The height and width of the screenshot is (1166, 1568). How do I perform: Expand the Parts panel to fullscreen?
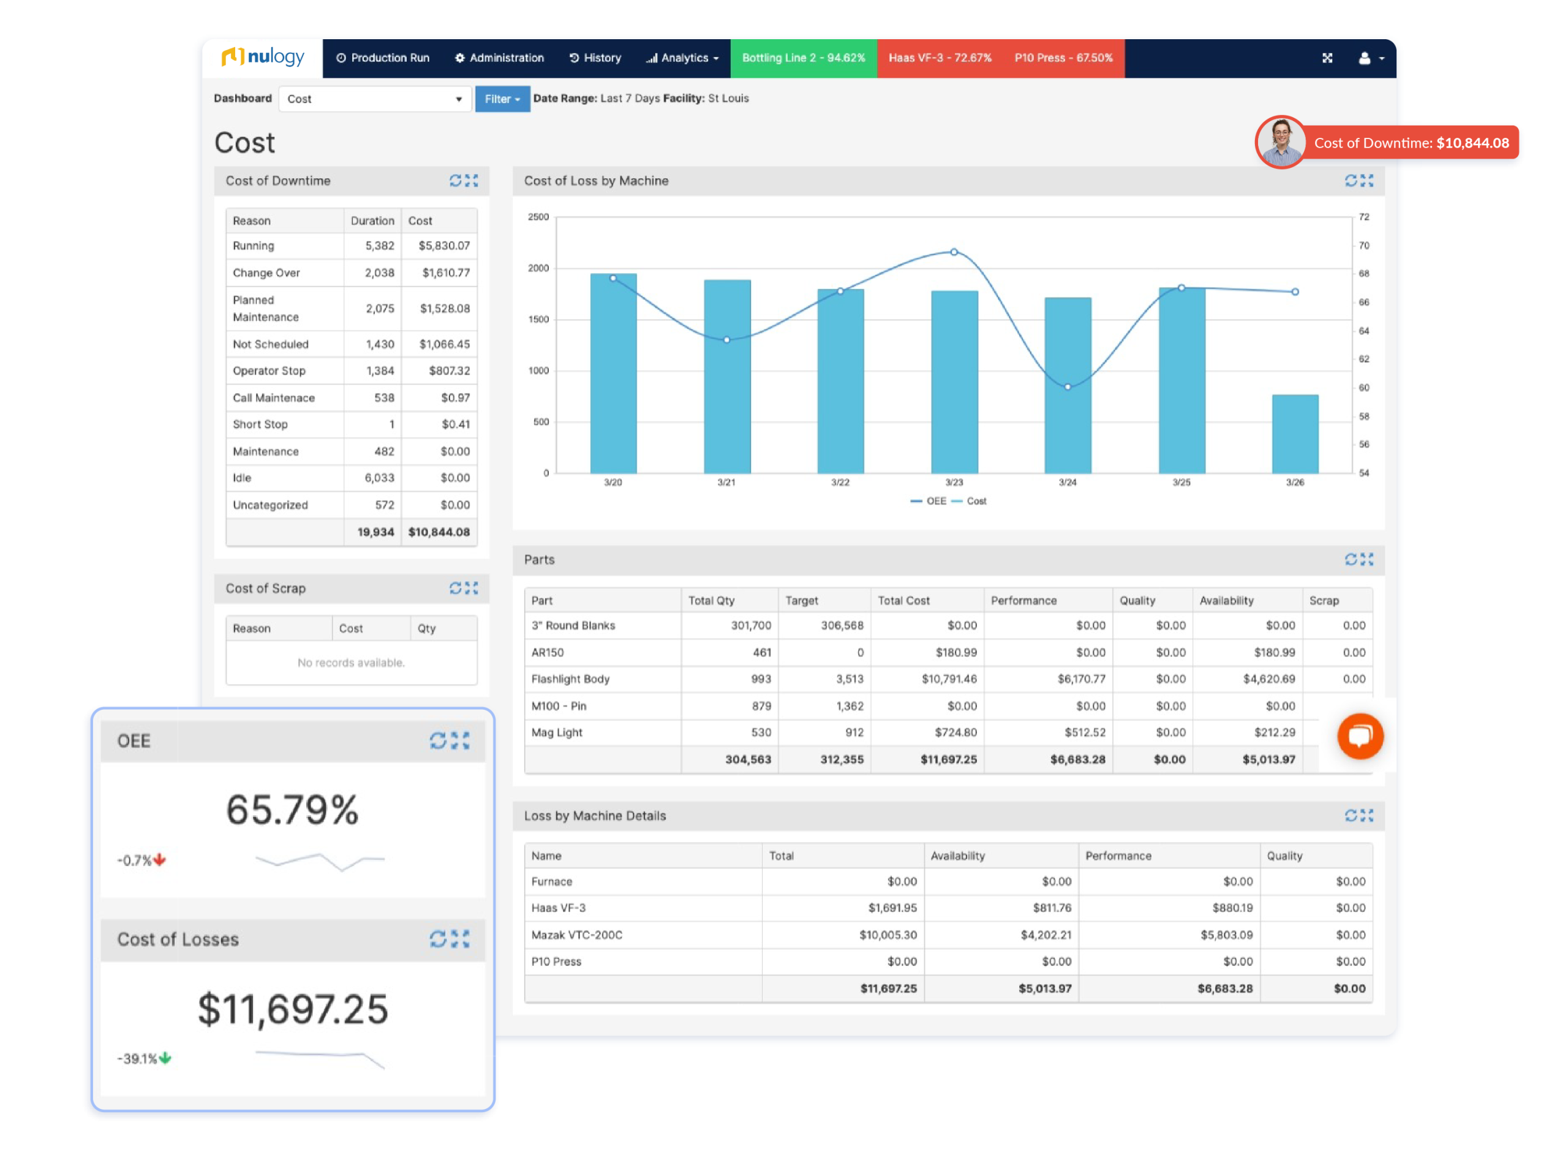pyautogui.click(x=1366, y=560)
